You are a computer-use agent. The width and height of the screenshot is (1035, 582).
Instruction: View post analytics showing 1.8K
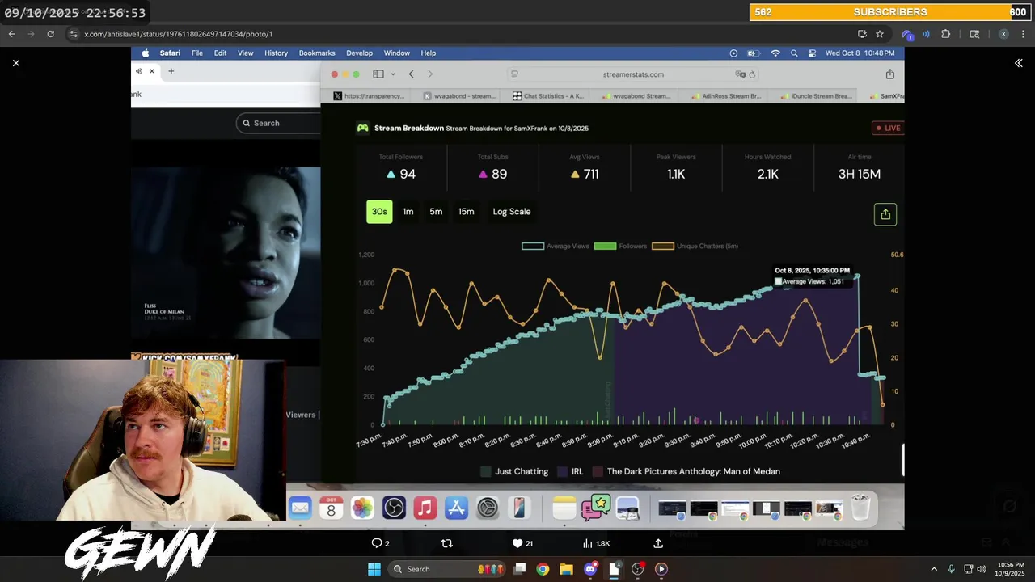coord(596,543)
